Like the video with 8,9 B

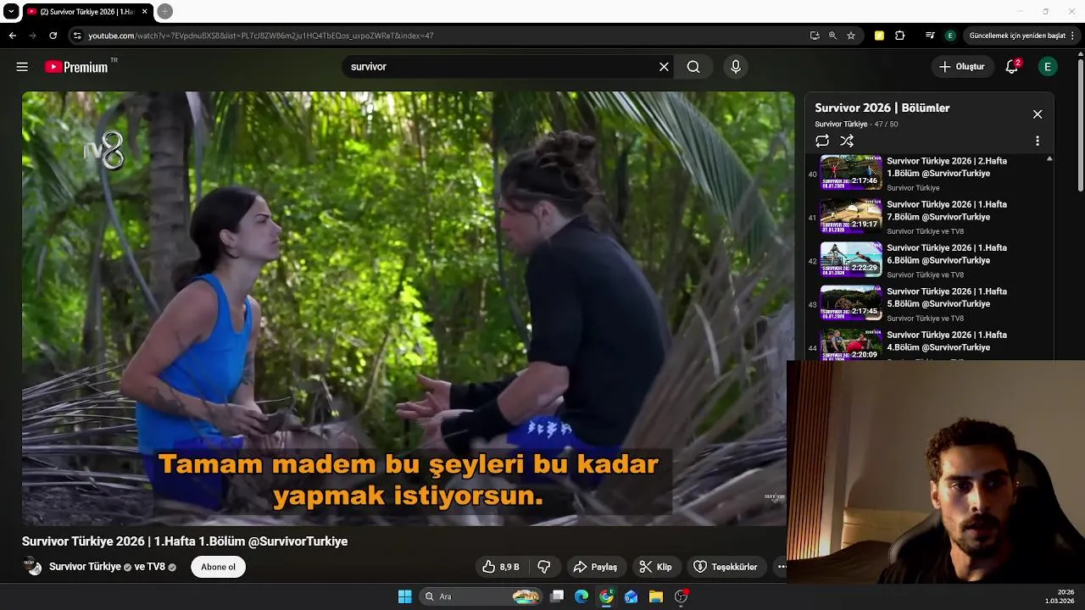500,567
